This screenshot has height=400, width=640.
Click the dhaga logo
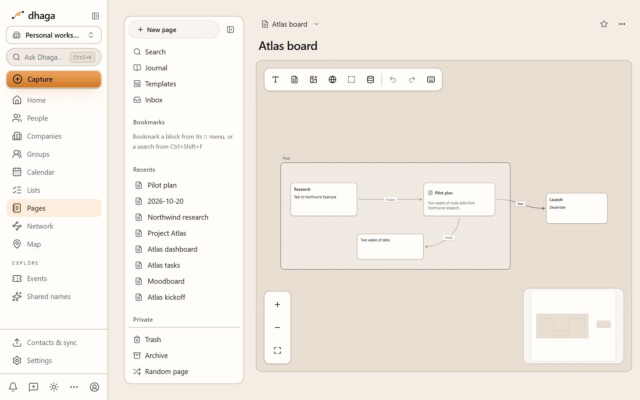tap(33, 15)
